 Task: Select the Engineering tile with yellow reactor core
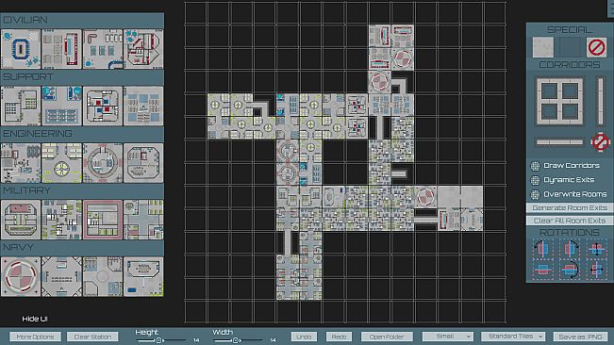(61, 163)
